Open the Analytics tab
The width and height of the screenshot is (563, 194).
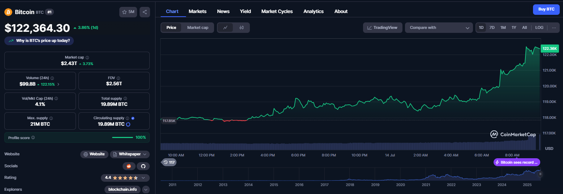click(314, 11)
